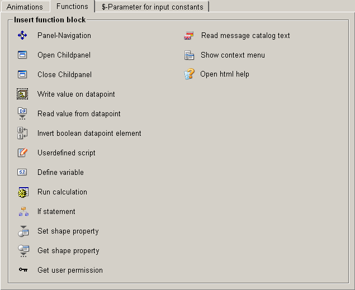Click the Get shape property icon
The width and height of the screenshot is (355, 290).
click(x=23, y=251)
